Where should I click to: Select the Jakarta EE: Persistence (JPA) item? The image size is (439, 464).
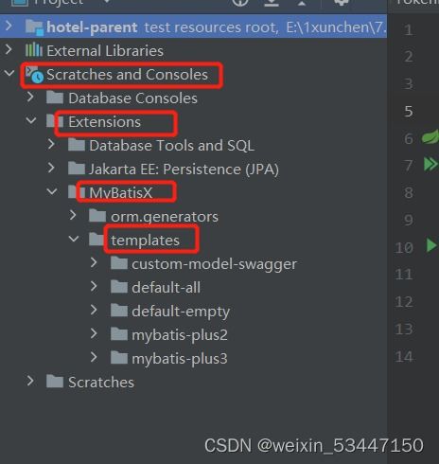(184, 170)
